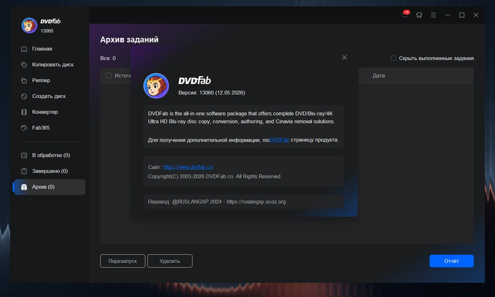Open the hamburger main menu

pos(433,15)
